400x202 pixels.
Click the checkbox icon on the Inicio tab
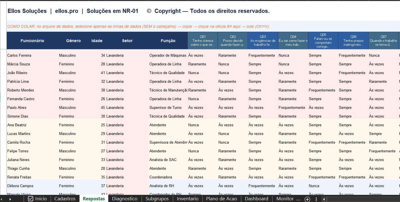(30, 199)
